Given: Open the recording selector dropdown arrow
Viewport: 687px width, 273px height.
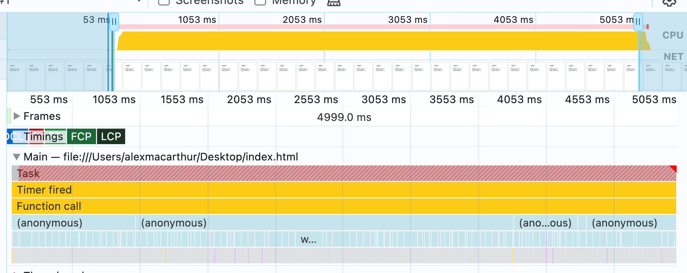Looking at the screenshot, I should tap(139, 1).
